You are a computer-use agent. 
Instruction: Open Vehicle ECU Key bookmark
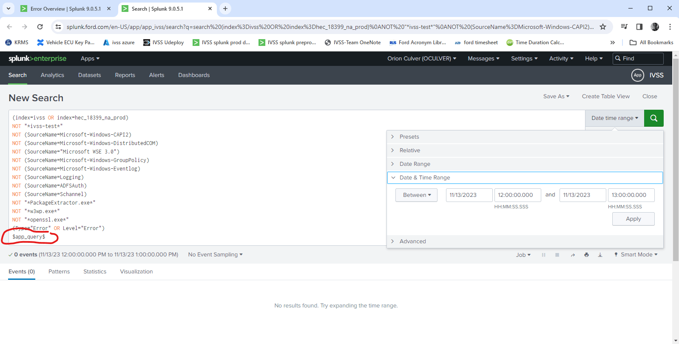click(x=66, y=43)
